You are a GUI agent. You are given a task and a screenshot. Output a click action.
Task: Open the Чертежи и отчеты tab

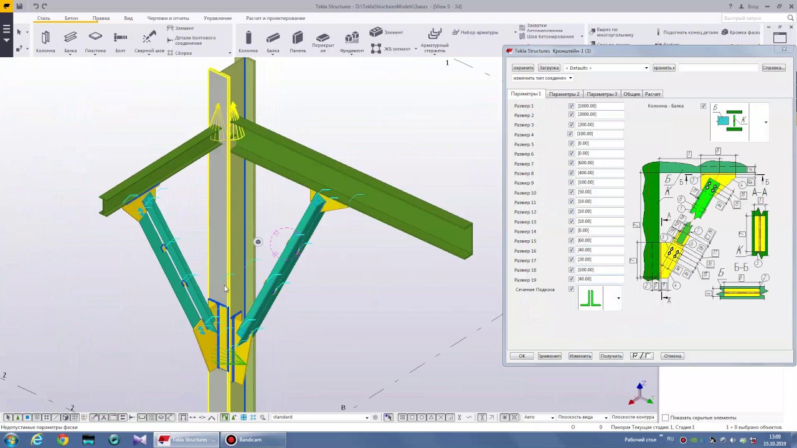(168, 18)
